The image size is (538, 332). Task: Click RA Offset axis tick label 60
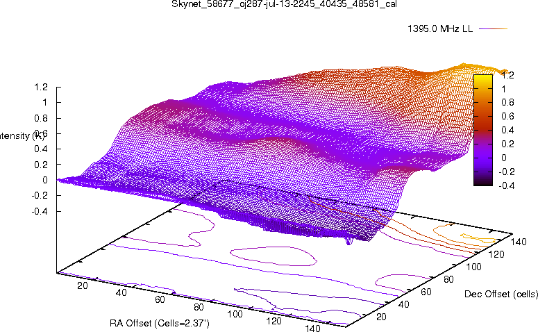[160, 299]
